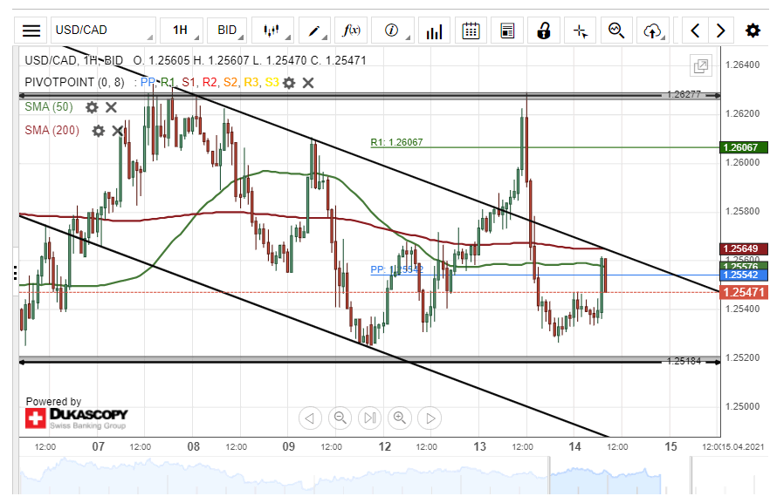Open the candlestick chart type menu

[272, 31]
